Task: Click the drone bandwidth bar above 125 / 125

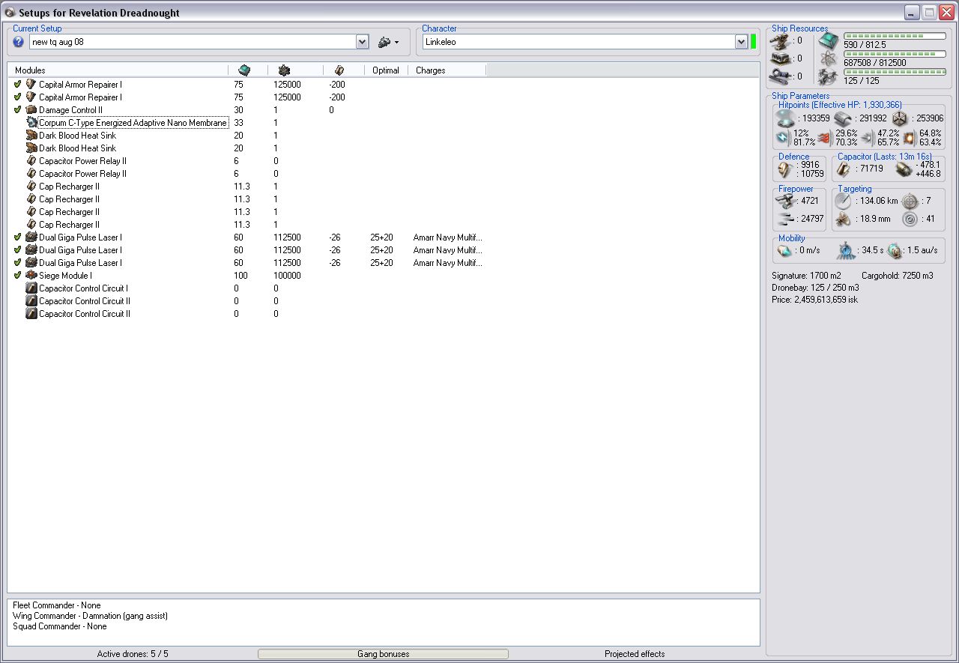Action: click(895, 71)
